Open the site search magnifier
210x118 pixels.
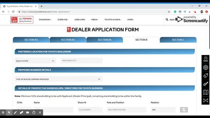tap(167, 20)
